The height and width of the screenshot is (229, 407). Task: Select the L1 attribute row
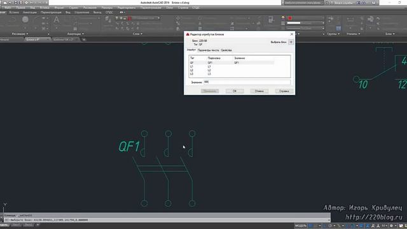click(x=231, y=66)
